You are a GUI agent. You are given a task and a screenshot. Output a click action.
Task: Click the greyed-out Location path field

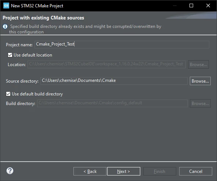click(106, 64)
